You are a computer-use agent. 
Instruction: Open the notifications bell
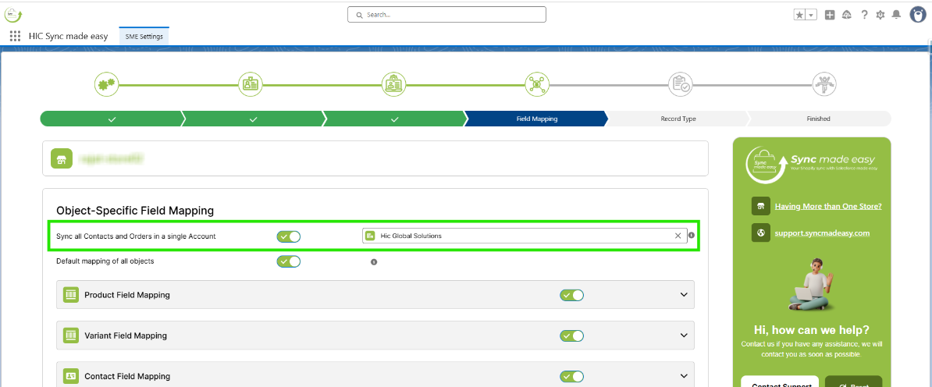click(x=896, y=15)
